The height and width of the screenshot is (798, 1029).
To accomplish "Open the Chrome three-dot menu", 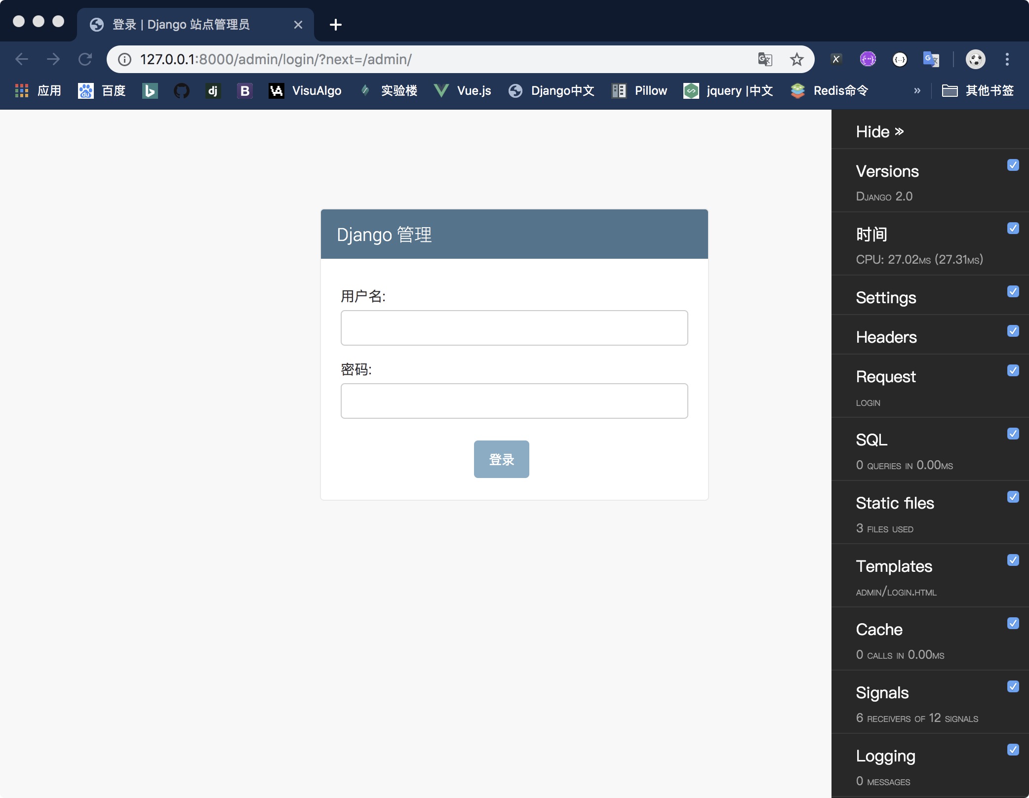I will pyautogui.click(x=1007, y=59).
